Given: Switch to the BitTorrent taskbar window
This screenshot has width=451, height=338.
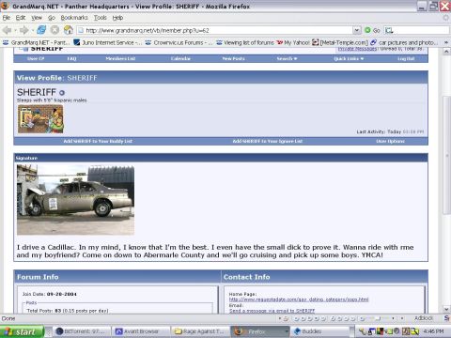Looking at the screenshot, I should 82,331.
